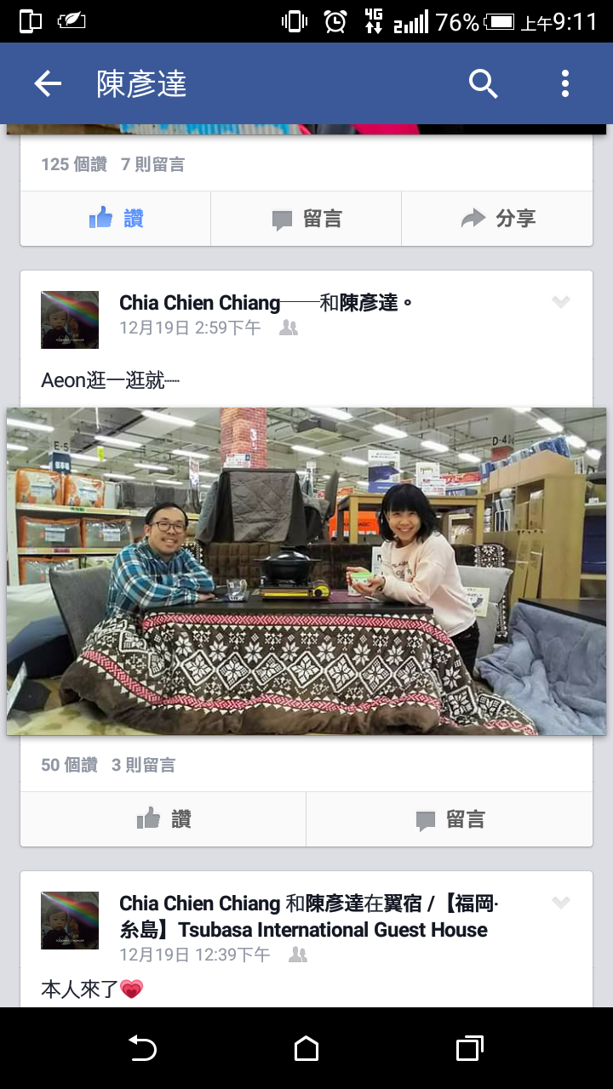This screenshot has width=613, height=1089.
Task: Expand options chevron on Tsubasa Guest House post
Action: pos(561,903)
